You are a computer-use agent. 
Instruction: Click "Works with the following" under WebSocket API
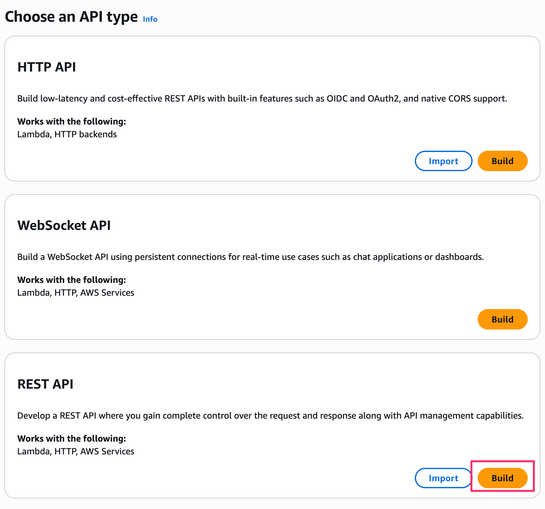click(71, 280)
